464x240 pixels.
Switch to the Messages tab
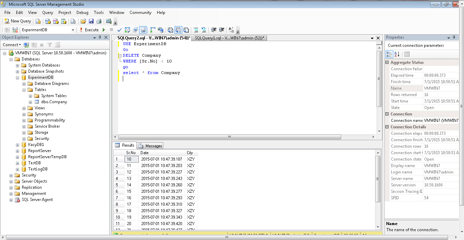(151, 146)
